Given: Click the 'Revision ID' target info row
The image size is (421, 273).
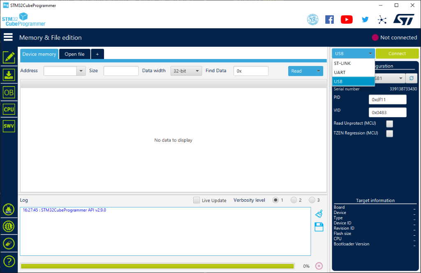Looking at the screenshot, I should (x=375, y=228).
